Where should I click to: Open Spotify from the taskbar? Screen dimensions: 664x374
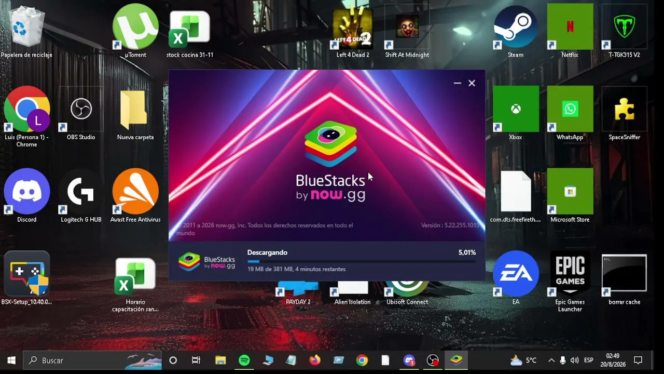[x=244, y=360]
